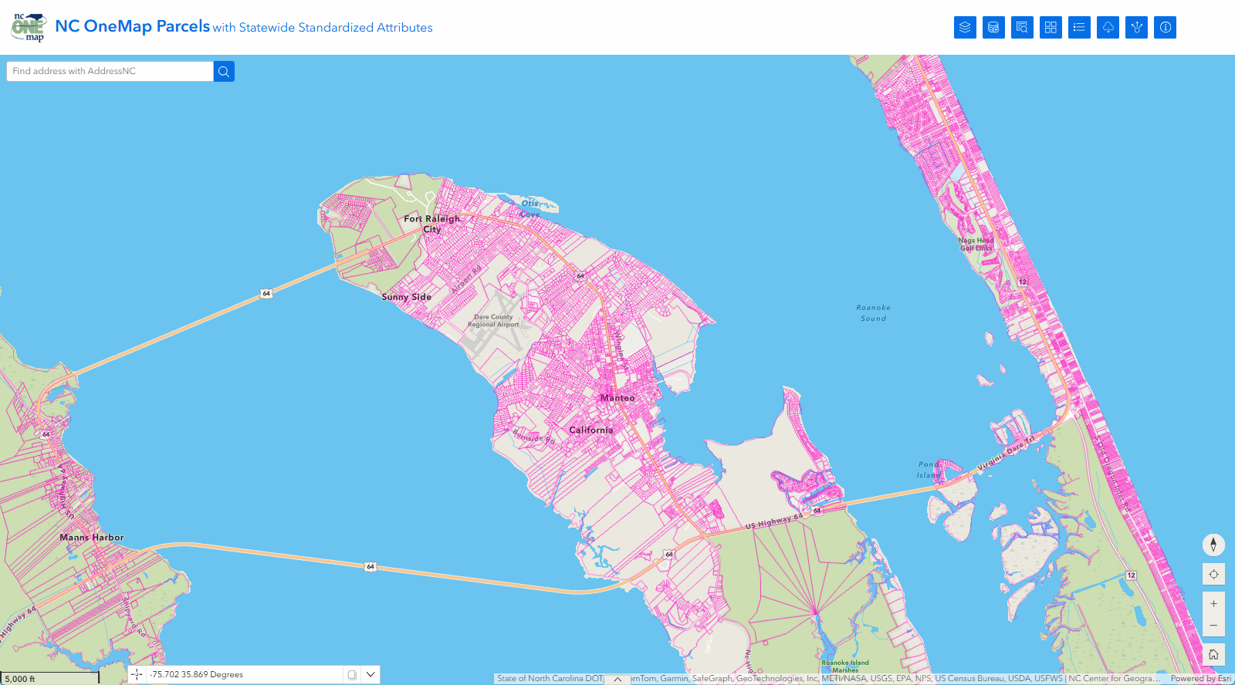Open the basemap gallery grid
The width and height of the screenshot is (1235, 685).
(x=1051, y=28)
